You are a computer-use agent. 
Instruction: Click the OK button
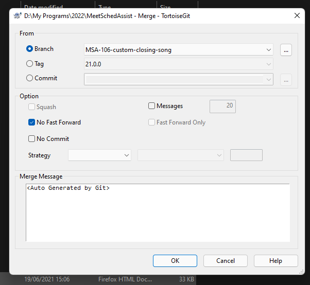[175, 261]
